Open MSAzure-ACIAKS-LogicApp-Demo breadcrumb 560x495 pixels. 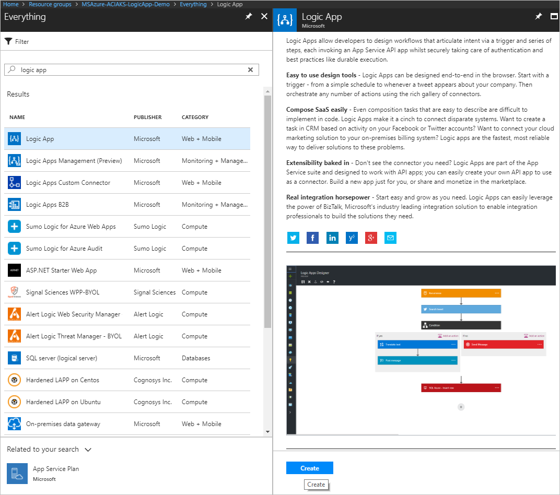125,4
